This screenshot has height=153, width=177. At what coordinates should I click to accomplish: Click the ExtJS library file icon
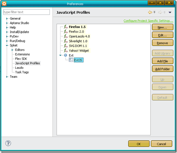71,60
